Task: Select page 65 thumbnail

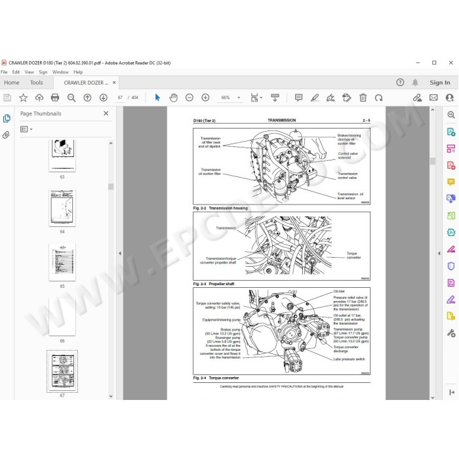Action: click(62, 262)
